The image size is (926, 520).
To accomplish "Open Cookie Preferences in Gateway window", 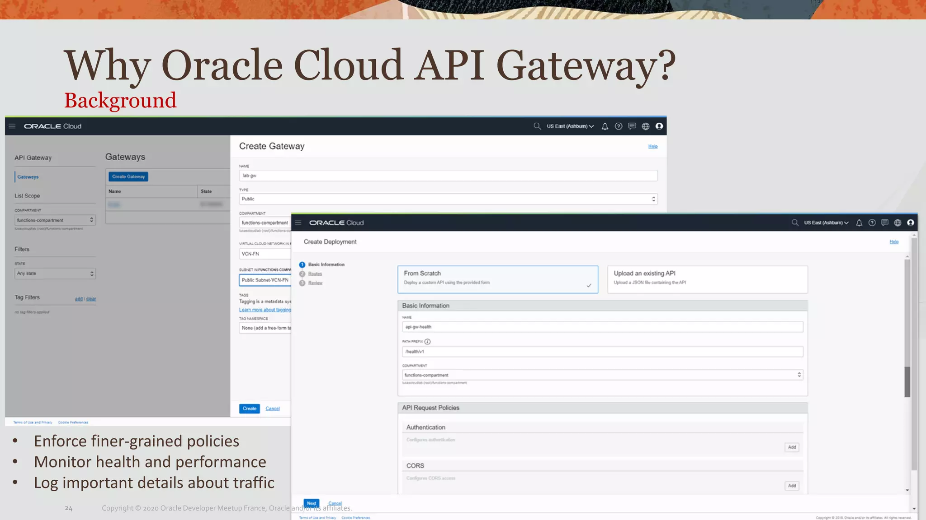I will [73, 422].
